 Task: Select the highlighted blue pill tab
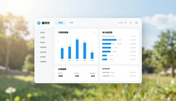61,23
